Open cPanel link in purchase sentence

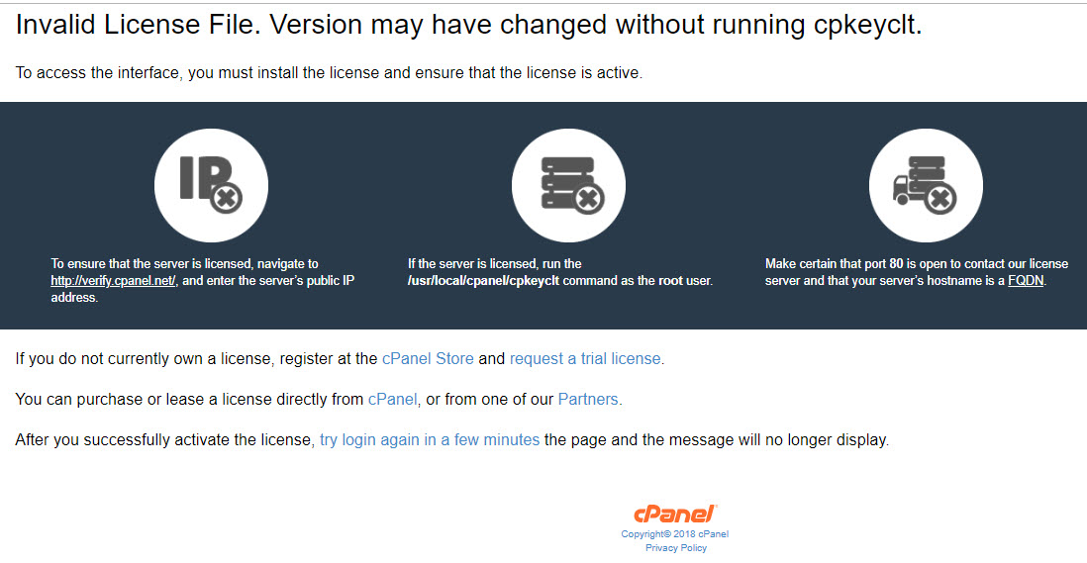(392, 400)
